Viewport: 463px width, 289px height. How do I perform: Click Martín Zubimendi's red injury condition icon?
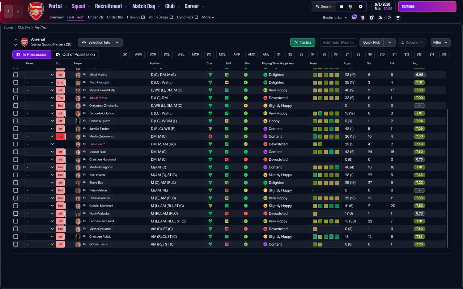[x=209, y=137]
